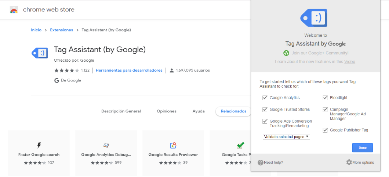389x177 pixels.
Task: Open the Google Results Previewer card
Action: [x=173, y=153]
